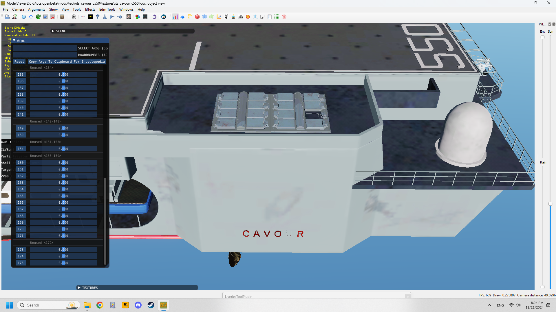Open Discord from the taskbar

coord(138,305)
